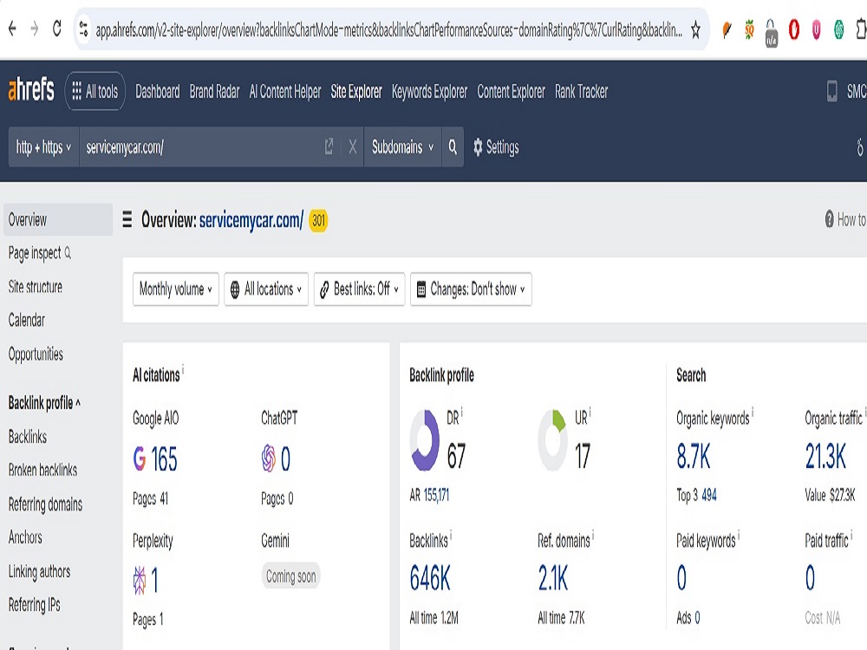Screen dimensions: 867x650
Task: Click the orange feather extension icon
Action: click(727, 29)
